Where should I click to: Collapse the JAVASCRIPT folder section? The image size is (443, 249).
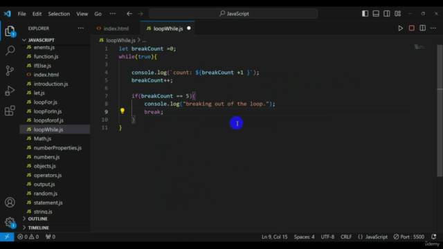pos(55,40)
